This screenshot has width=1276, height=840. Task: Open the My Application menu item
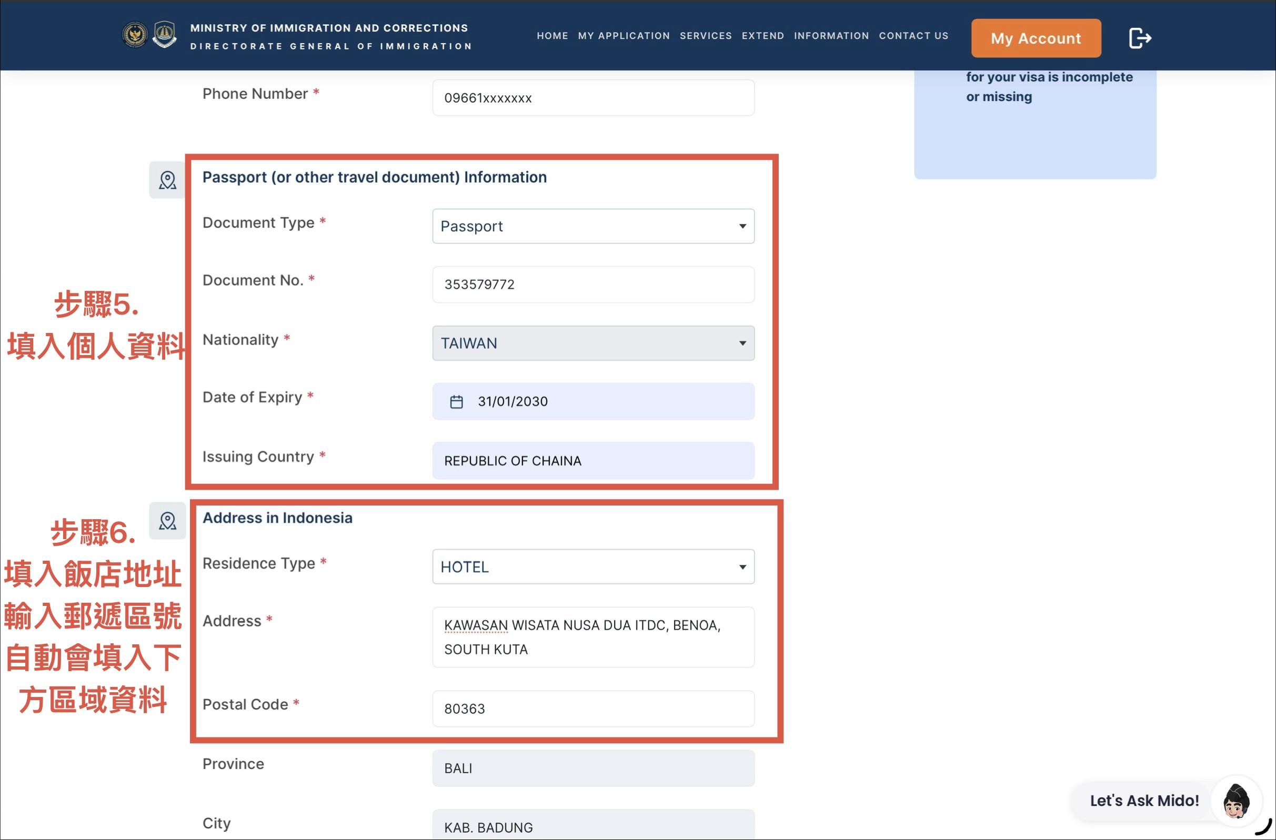624,36
